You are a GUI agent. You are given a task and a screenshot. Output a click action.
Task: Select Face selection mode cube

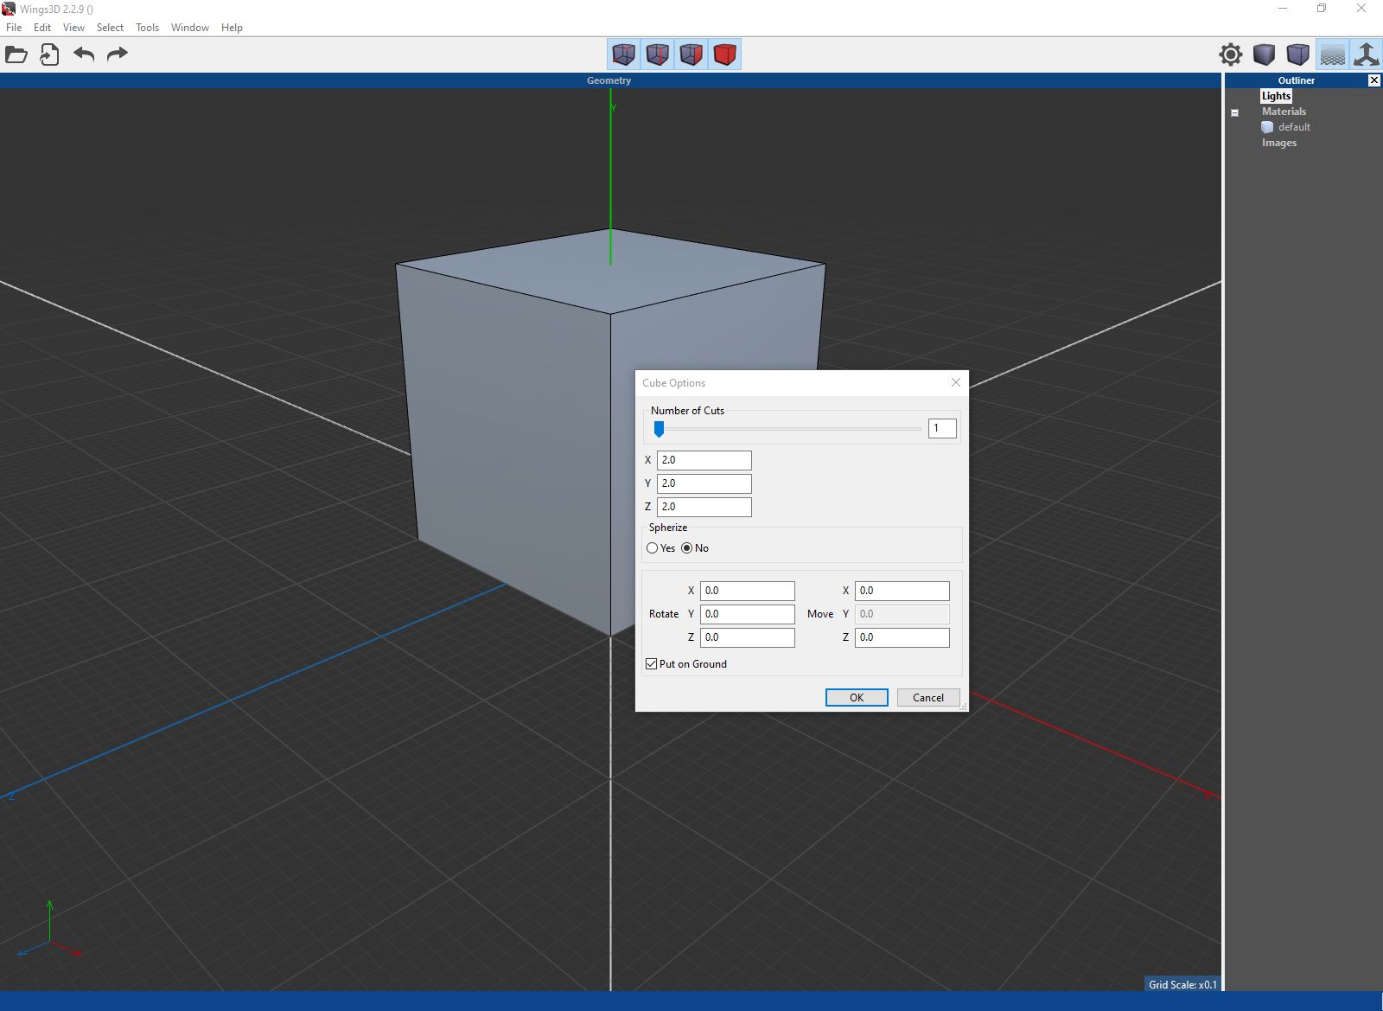691,54
